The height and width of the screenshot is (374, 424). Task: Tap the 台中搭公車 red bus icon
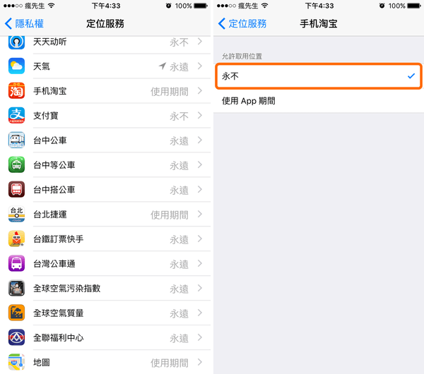16,190
